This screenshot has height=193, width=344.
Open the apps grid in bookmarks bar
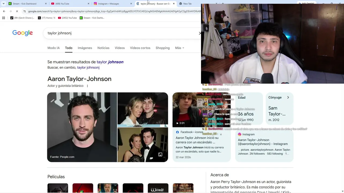pyautogui.click(x=3, y=18)
